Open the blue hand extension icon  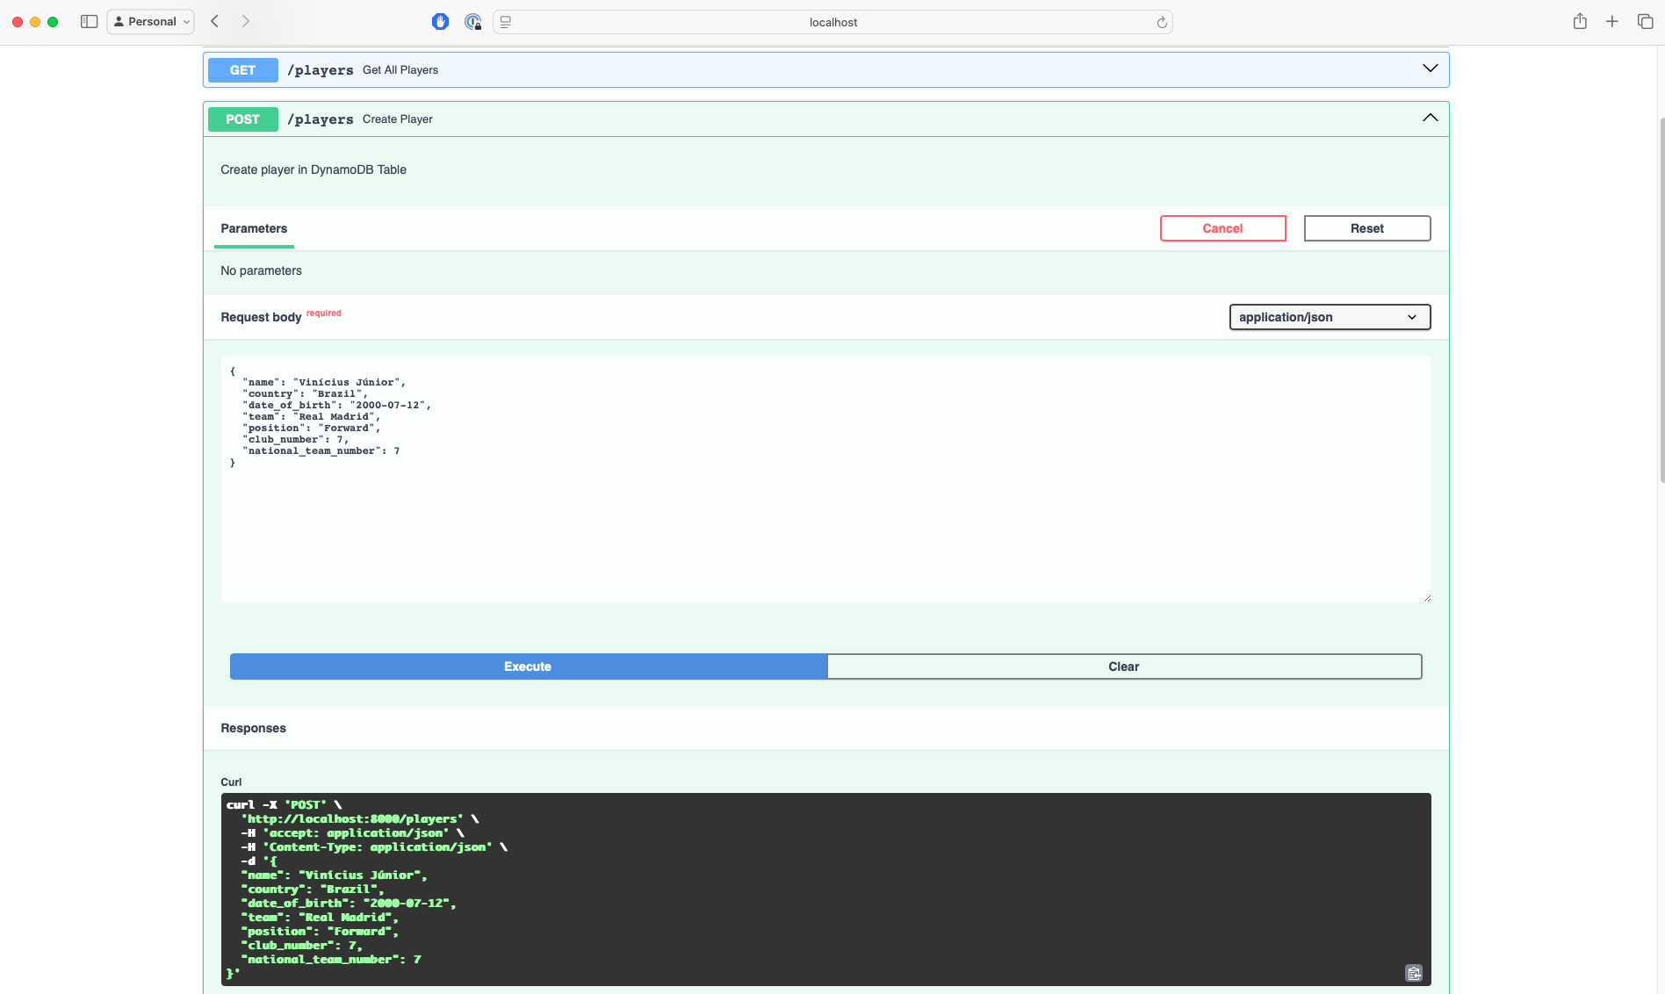pos(441,22)
